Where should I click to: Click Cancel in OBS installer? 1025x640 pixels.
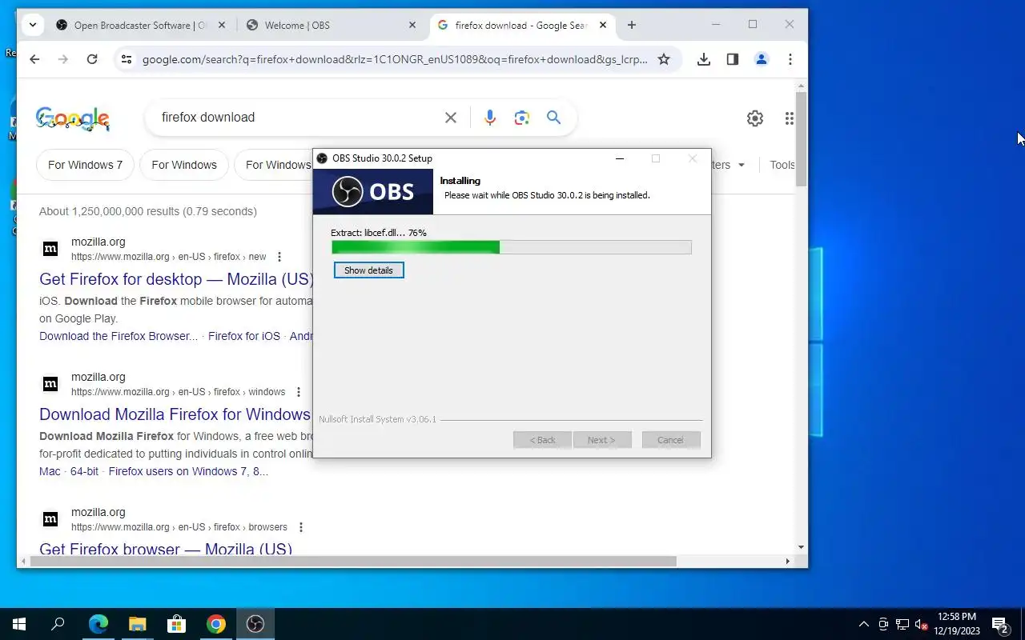(671, 440)
